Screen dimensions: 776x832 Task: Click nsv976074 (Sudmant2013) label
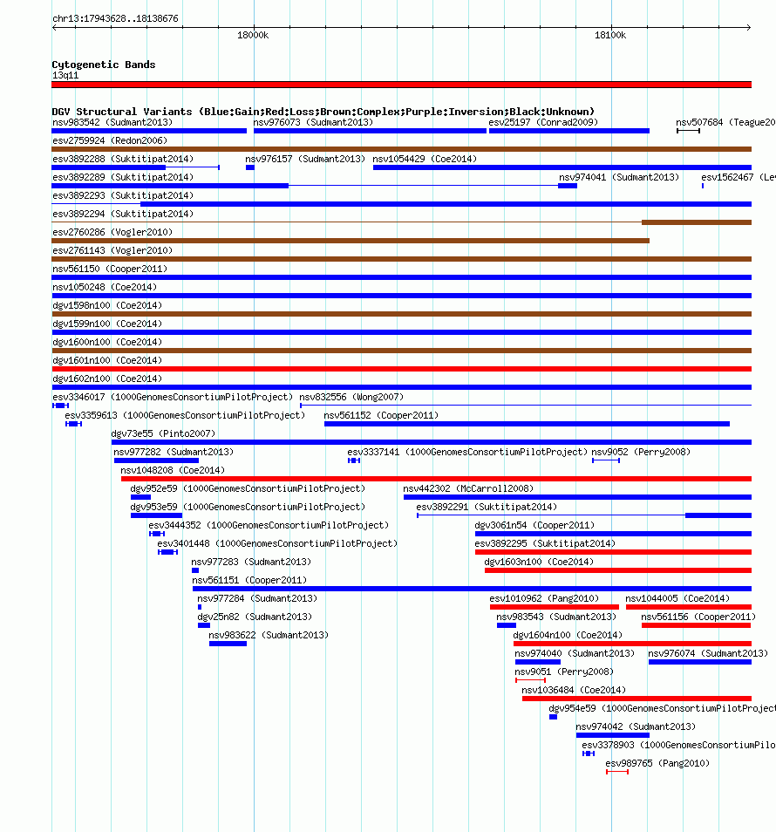click(x=708, y=653)
